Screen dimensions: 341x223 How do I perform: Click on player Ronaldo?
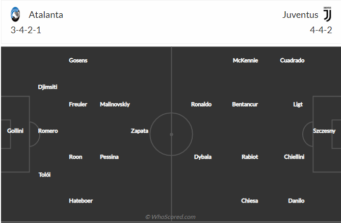pos(201,104)
